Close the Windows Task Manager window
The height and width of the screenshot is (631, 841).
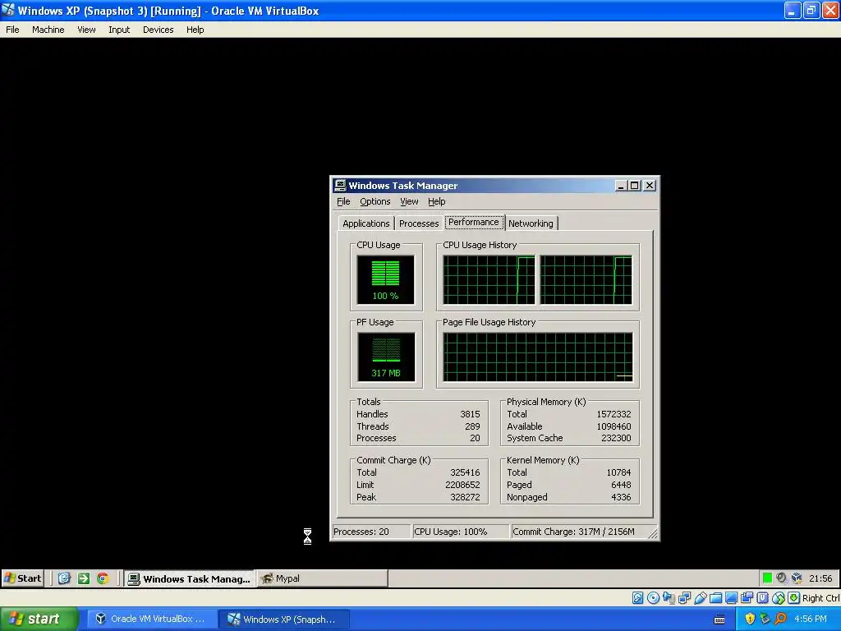[x=650, y=186]
